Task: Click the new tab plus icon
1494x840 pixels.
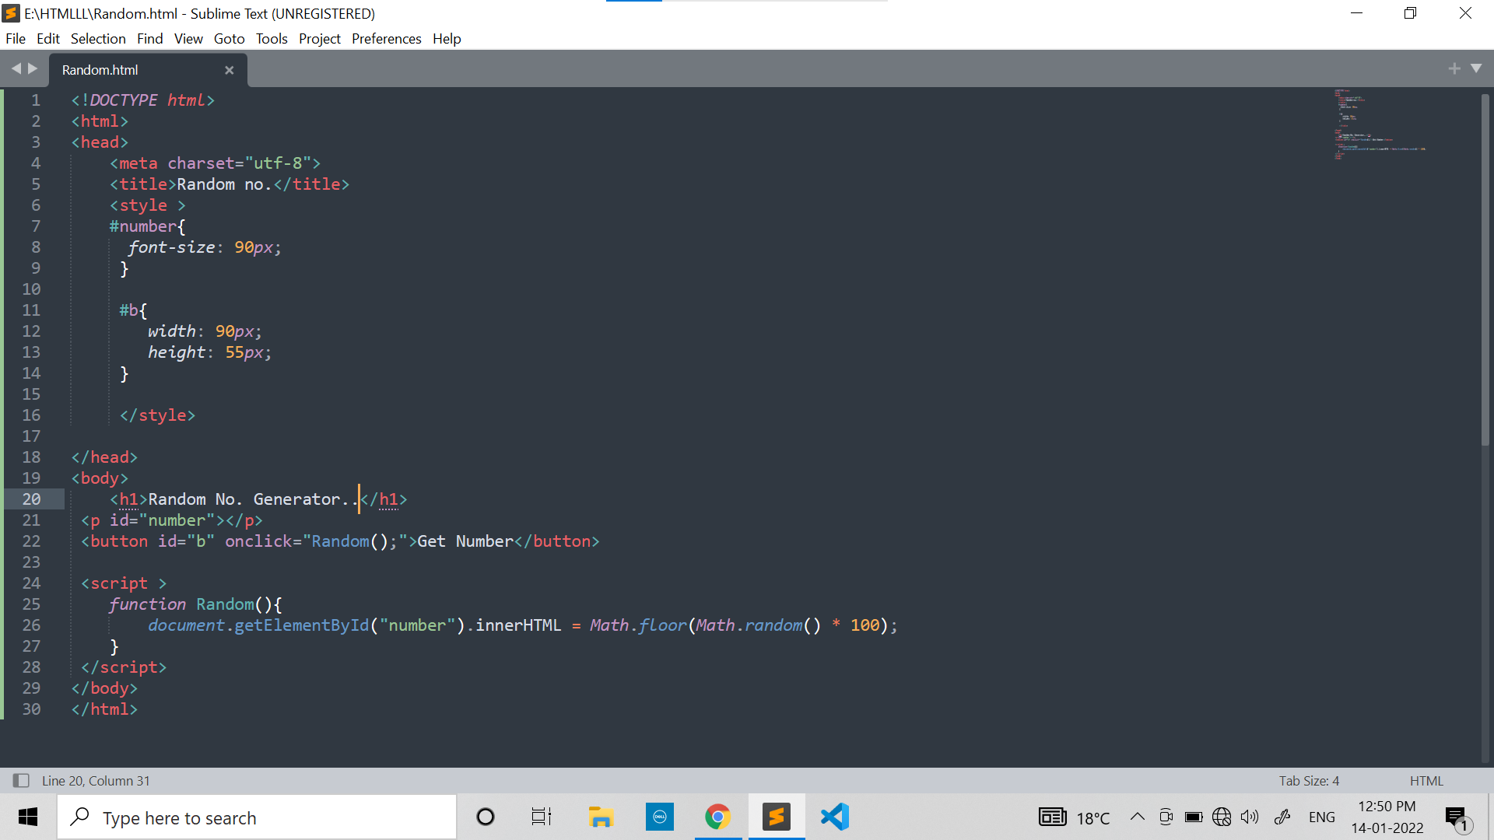Action: click(x=1454, y=68)
